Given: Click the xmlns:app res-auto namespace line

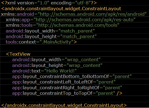Looking at the screenshot, I should 71,20.
